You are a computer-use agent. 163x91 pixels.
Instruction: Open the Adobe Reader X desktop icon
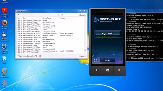point(5,12)
